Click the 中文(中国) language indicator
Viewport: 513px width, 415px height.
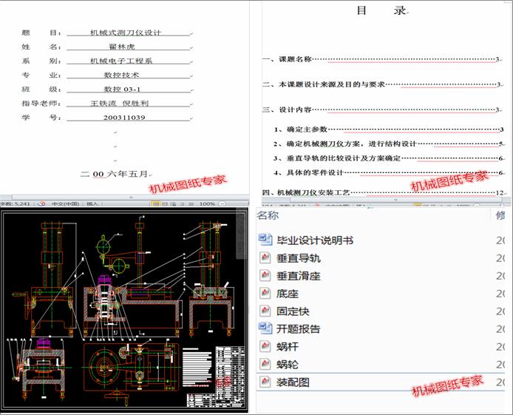coord(66,203)
